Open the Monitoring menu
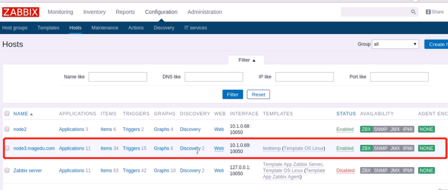This screenshot has height=190, width=448. point(60,12)
